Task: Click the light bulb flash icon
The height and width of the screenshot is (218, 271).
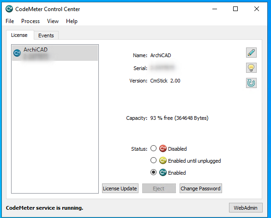Action: 251,68
